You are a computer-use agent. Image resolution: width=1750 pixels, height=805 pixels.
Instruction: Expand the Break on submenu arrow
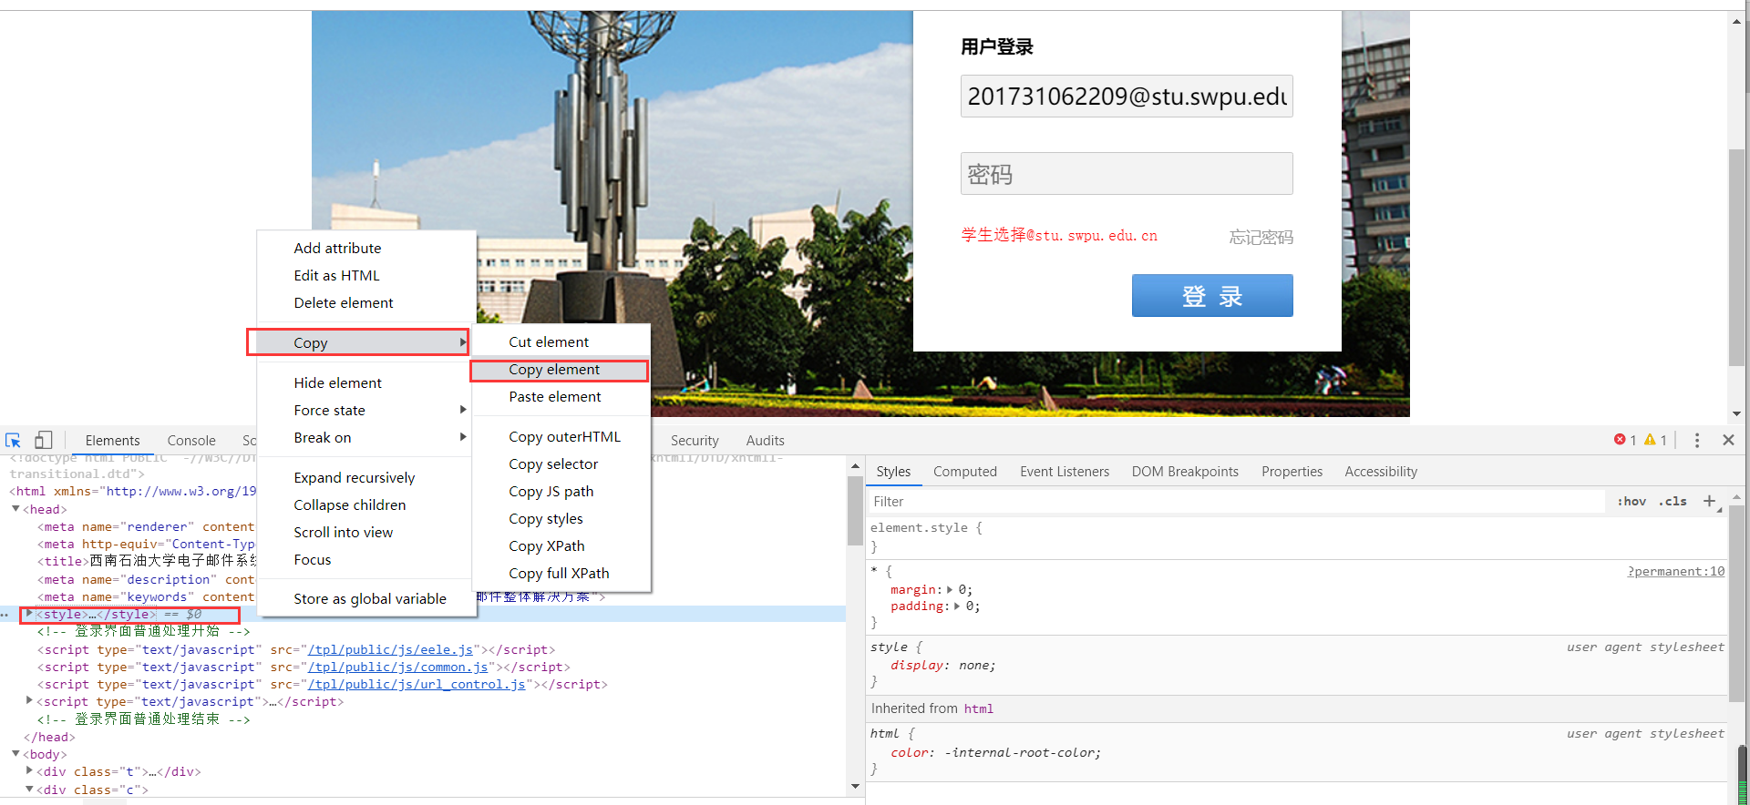(463, 437)
